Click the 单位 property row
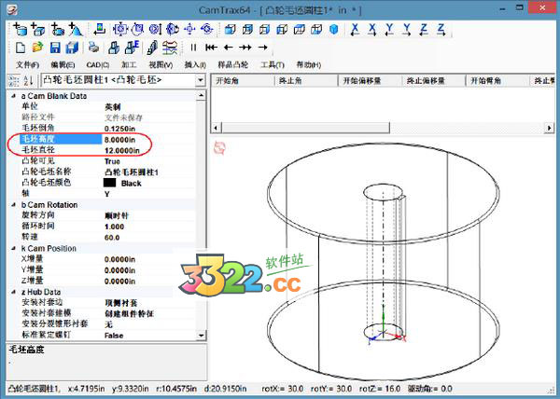Image resolution: width=560 pixels, height=399 pixels. [x=107, y=106]
